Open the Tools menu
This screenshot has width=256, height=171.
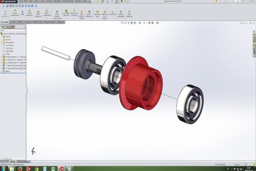point(42,1)
